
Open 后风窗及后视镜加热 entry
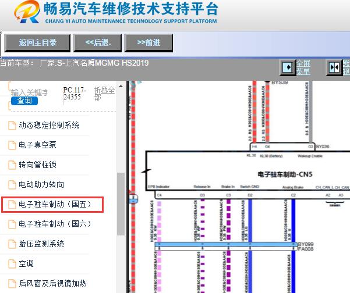click(52, 283)
